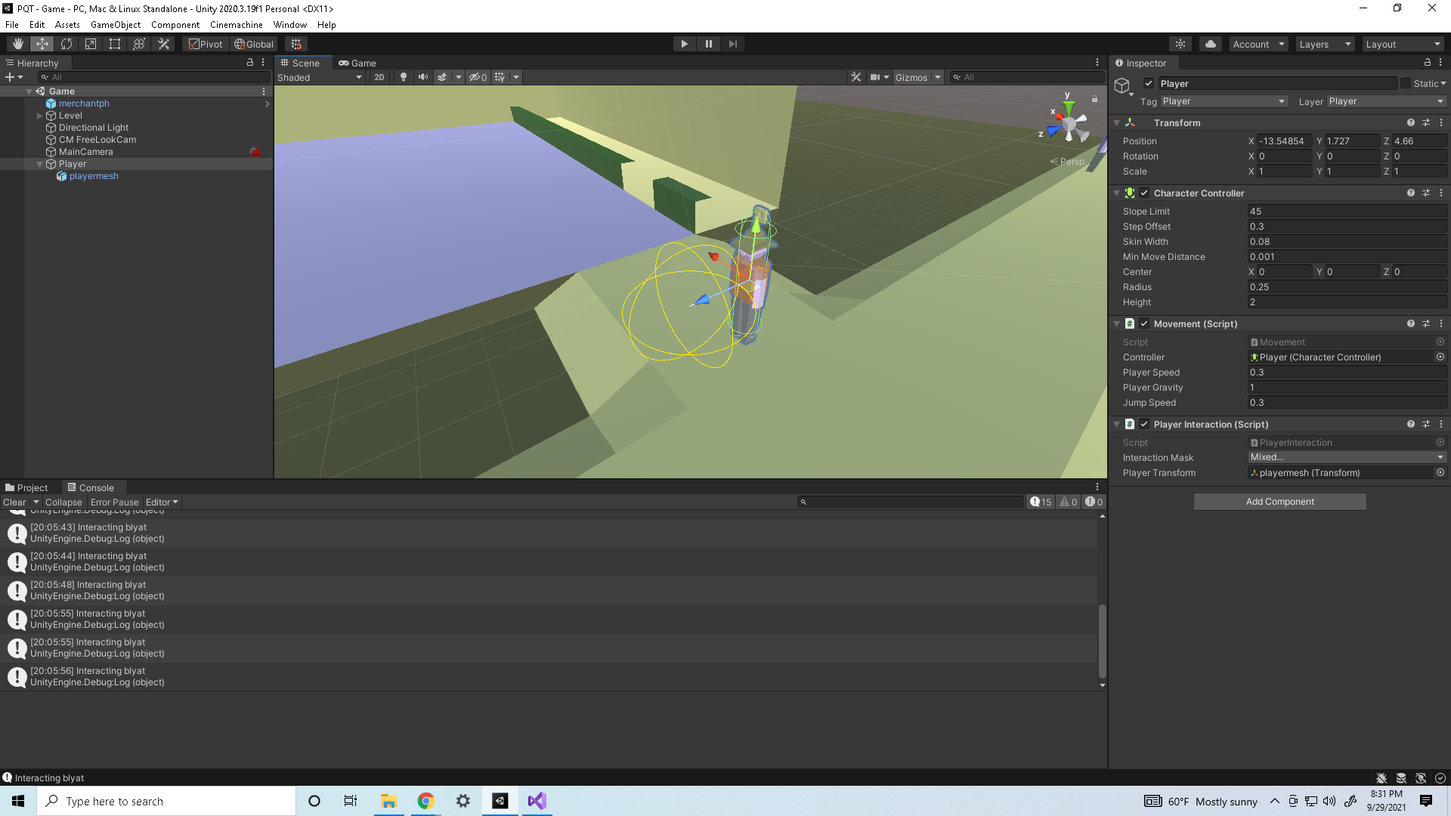Open the GameObject menu
Screen dimensions: 1451x816
click(116, 24)
